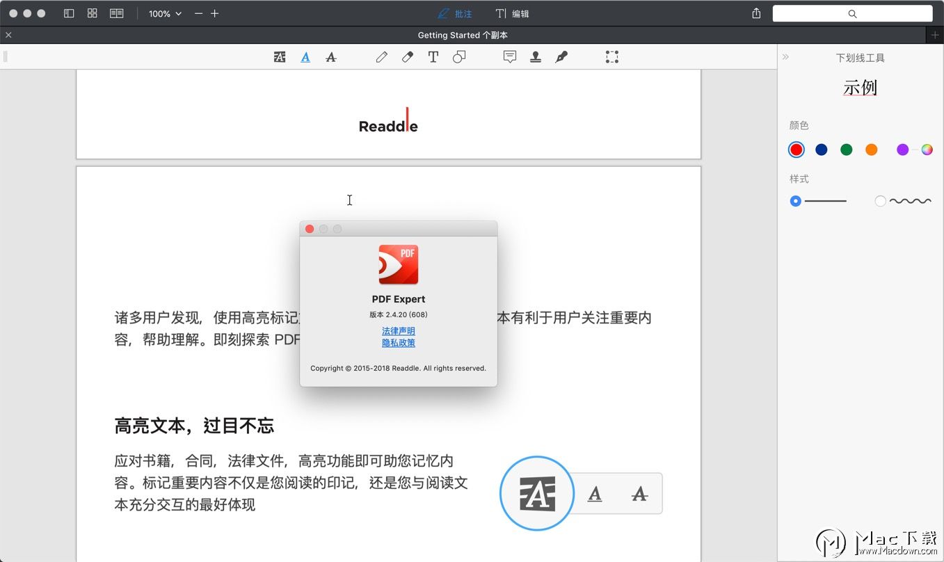Pick the red underline color
Screen dimensions: 944x562
coord(797,150)
